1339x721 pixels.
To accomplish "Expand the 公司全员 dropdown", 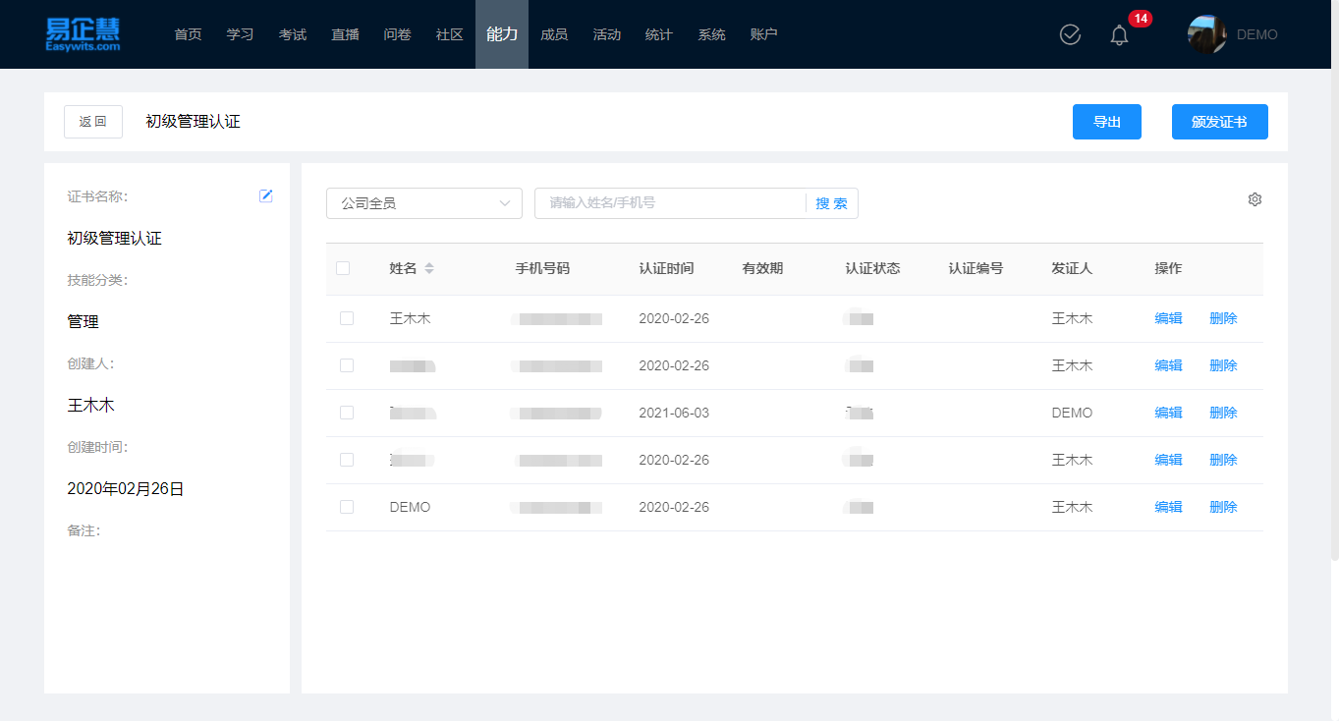I will [424, 203].
